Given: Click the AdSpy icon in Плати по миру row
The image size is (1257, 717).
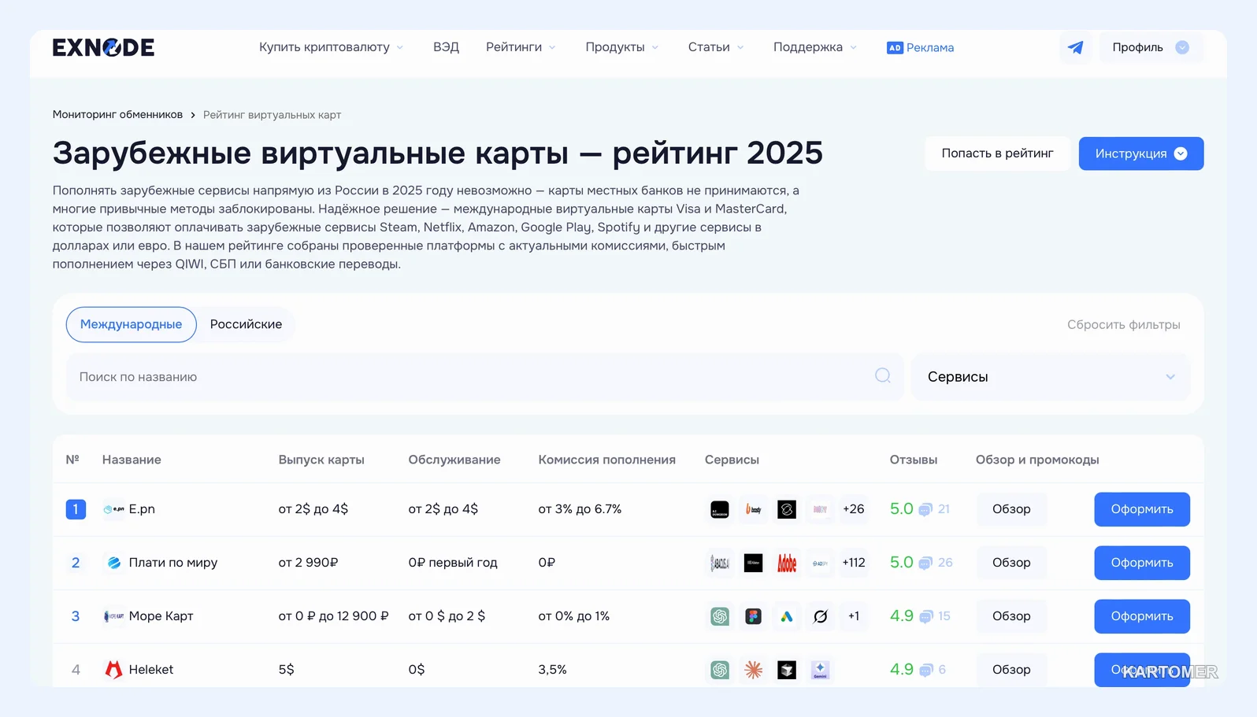Looking at the screenshot, I should [x=820, y=563].
